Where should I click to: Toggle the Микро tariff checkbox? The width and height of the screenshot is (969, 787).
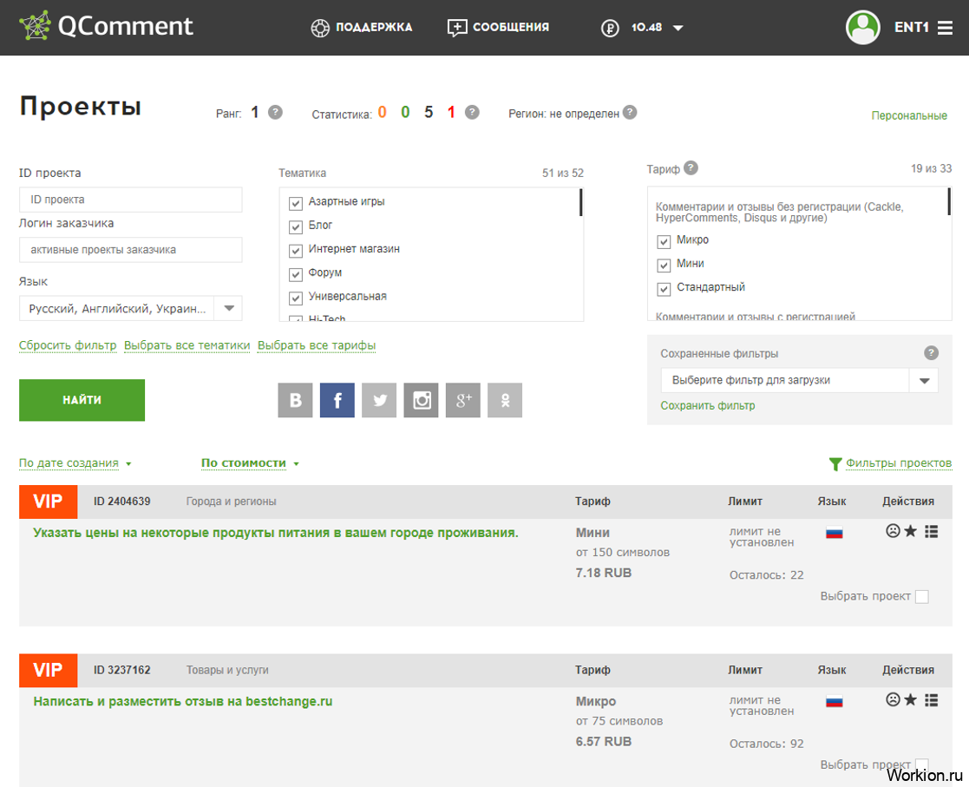point(664,241)
